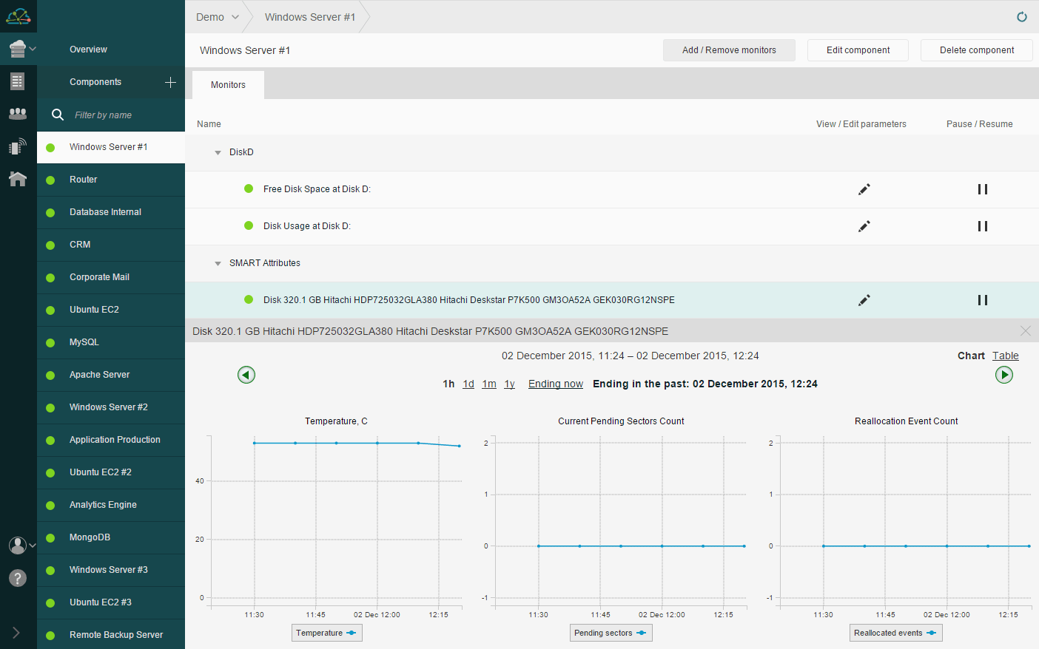Collapse the SMART Attributes group

coord(218,264)
